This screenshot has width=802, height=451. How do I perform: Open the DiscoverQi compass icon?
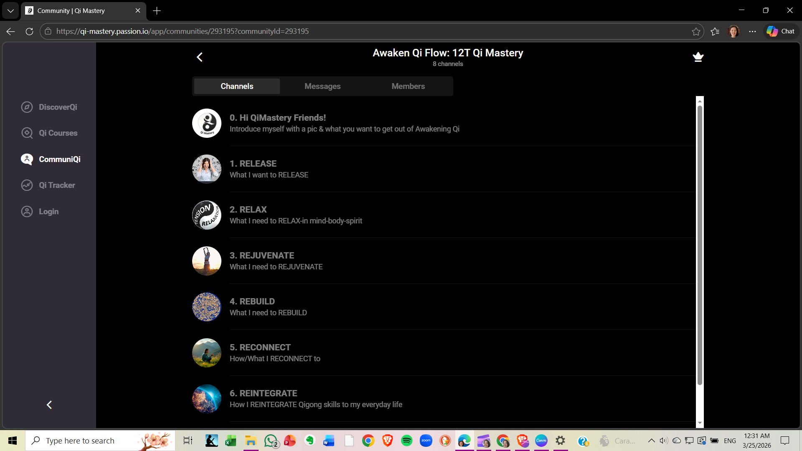[x=27, y=107]
